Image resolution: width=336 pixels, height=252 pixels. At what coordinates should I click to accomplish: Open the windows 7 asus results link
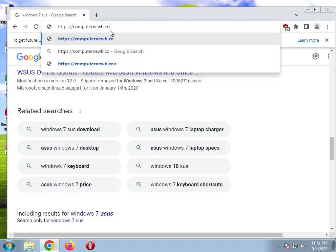click(x=92, y=213)
